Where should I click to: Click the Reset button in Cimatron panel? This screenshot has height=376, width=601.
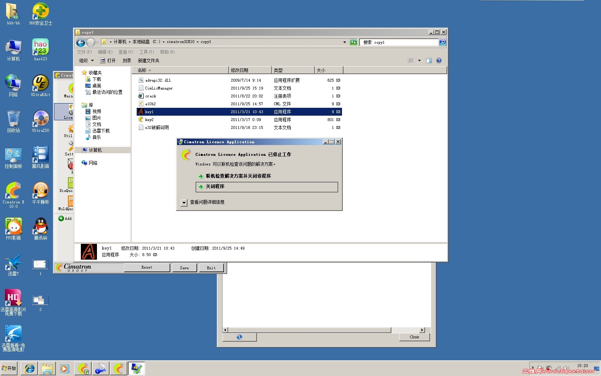click(x=147, y=267)
